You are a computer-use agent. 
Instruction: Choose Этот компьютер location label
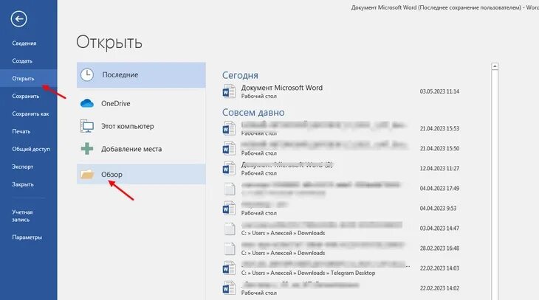(x=127, y=126)
